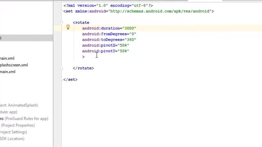Click the yellow lightbulb quick-fix icon

point(68,27)
